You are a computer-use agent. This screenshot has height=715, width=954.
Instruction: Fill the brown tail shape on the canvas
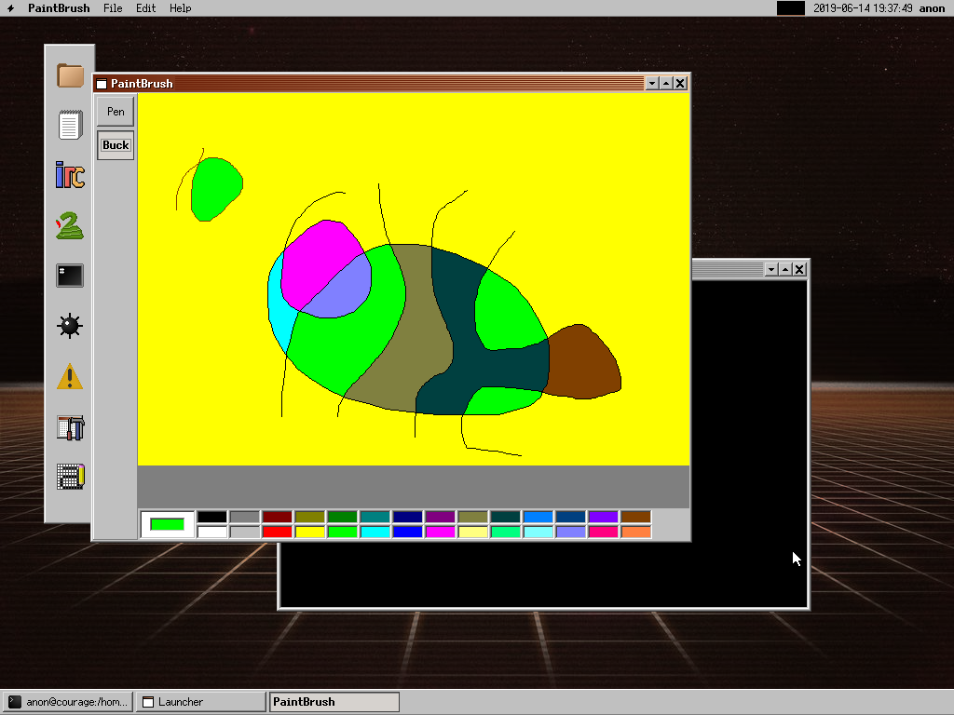point(583,363)
